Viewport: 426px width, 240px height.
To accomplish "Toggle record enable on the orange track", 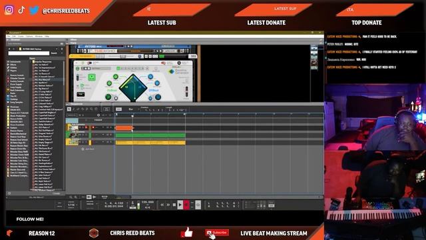I will tap(93, 127).
